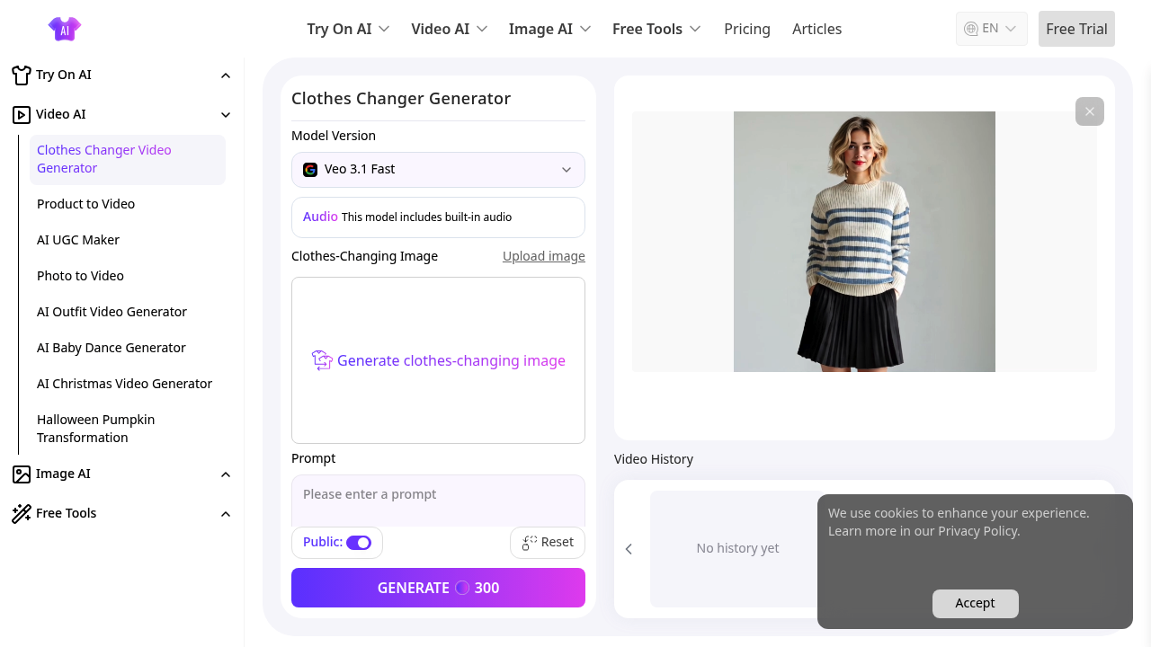Click the Video AI play icon in sidebar
The image size is (1151, 647).
click(20, 114)
